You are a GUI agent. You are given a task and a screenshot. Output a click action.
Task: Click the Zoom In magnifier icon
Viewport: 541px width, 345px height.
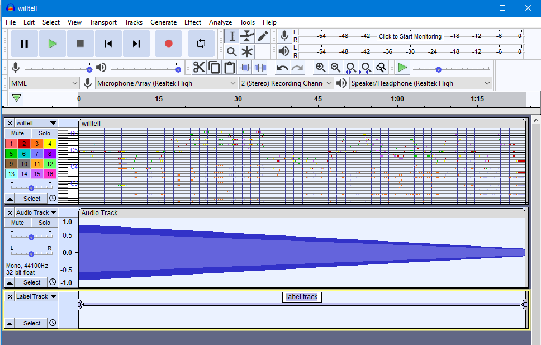[320, 67]
